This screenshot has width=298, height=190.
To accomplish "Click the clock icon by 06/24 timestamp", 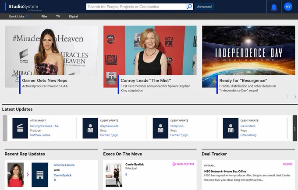I will (x=174, y=164).
